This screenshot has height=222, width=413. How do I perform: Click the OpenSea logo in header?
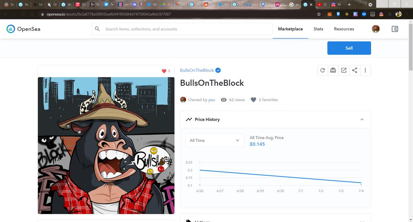click(x=23, y=29)
